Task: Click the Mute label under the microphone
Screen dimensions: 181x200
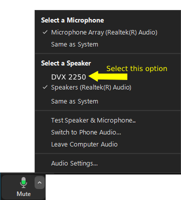Action: 24,194
